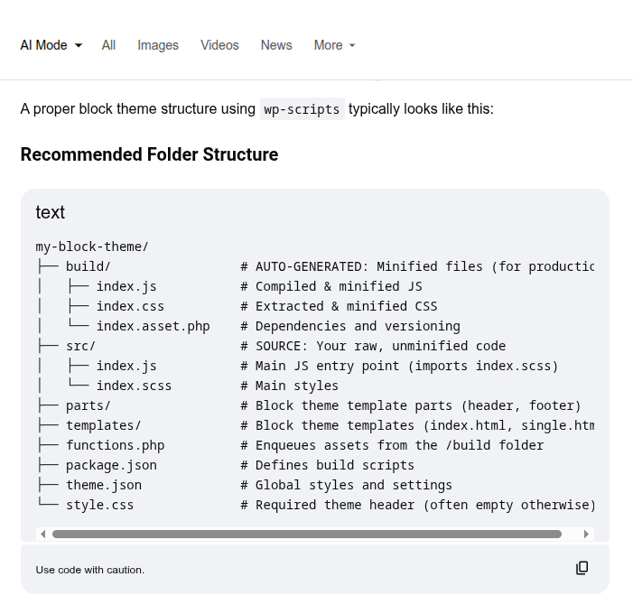Click the "Use code with caution." notice

click(x=90, y=570)
